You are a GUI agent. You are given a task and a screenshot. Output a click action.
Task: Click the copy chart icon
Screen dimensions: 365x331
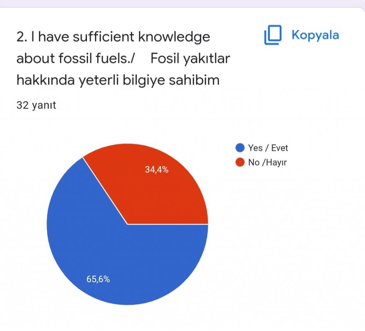tap(273, 35)
